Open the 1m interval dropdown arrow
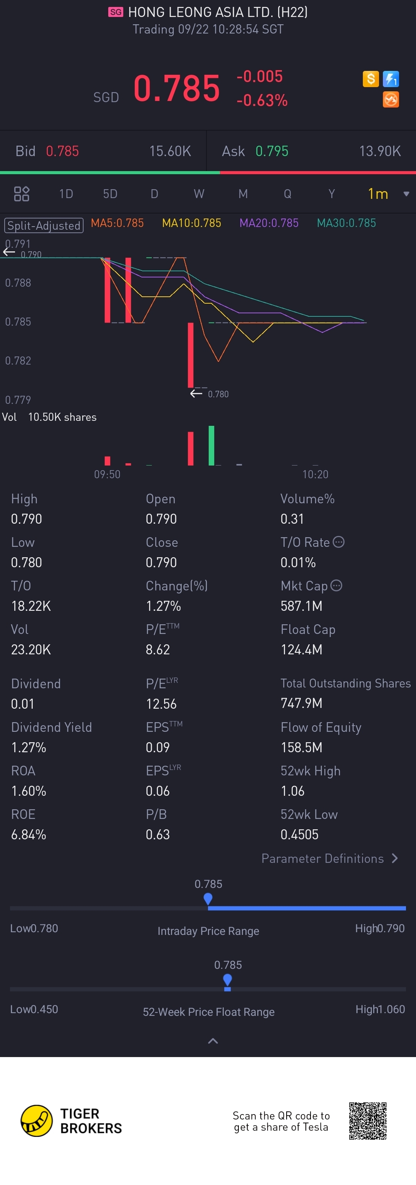The image size is (416, 1185). click(406, 194)
